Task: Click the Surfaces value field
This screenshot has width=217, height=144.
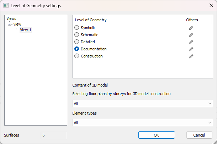Action: (x=54, y=135)
